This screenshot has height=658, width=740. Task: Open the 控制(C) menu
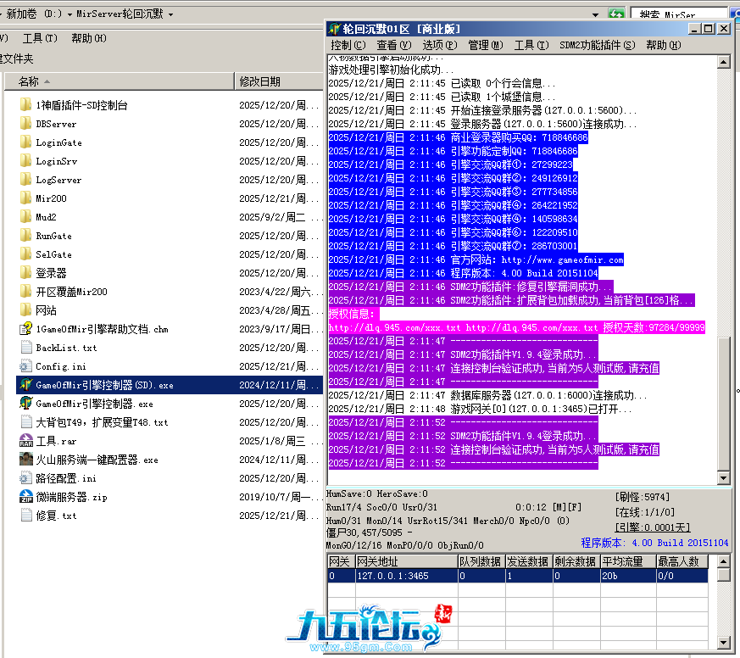click(x=348, y=45)
